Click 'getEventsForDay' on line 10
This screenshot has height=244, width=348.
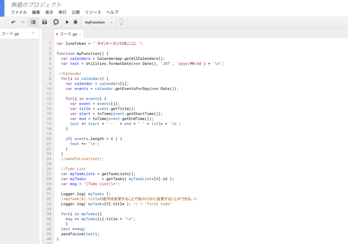132,89
